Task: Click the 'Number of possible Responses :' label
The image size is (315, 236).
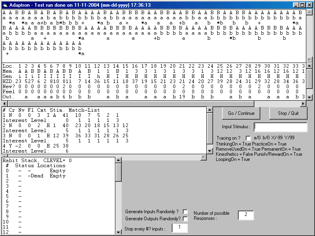Action: coord(211,216)
